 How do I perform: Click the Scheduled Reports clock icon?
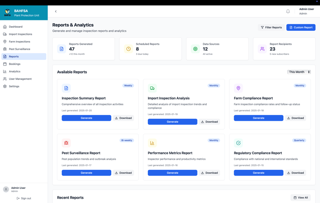point(128,49)
